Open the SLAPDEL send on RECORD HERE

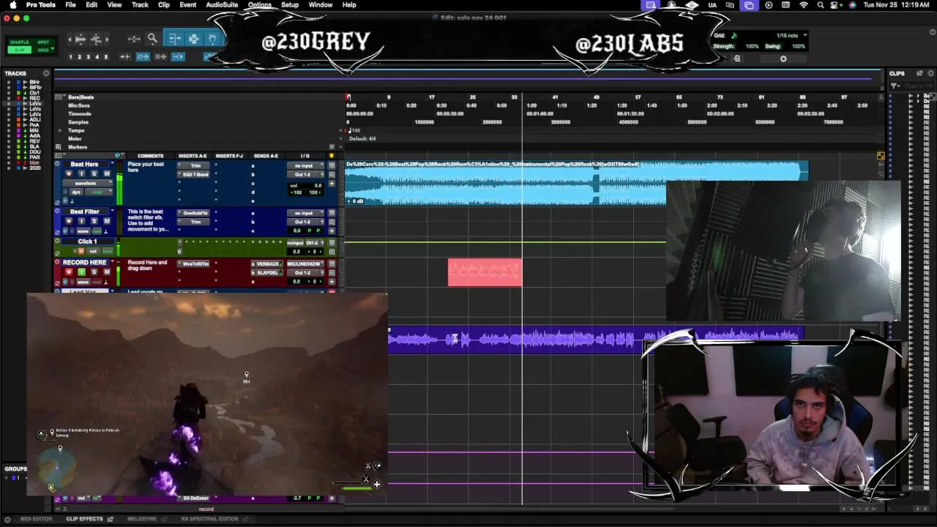click(267, 272)
